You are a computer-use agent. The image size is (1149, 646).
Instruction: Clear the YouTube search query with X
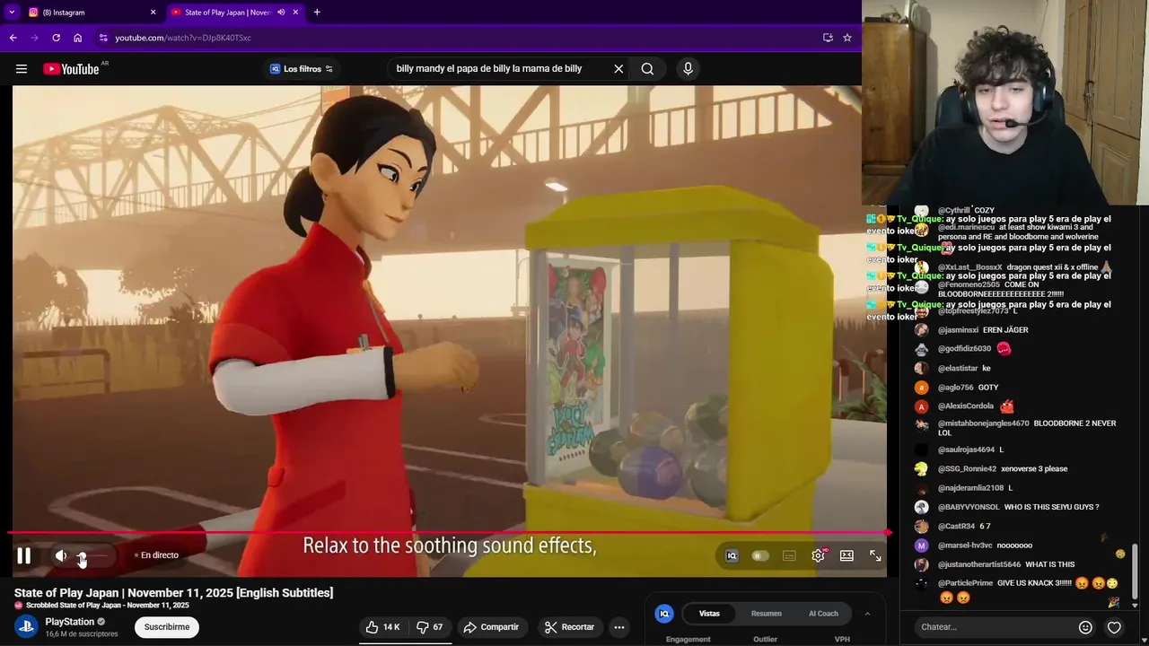tap(618, 69)
